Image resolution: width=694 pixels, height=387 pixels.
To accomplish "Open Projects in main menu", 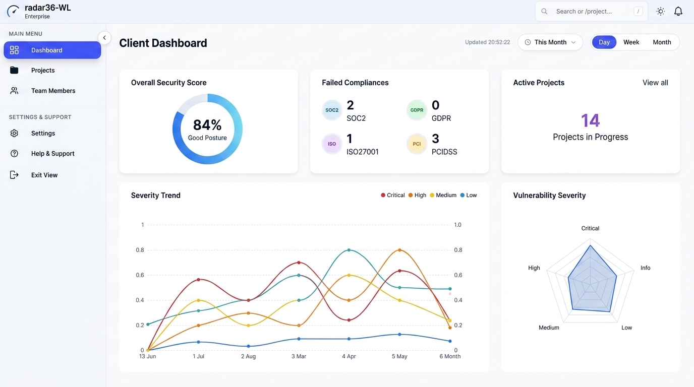I will pos(52,70).
